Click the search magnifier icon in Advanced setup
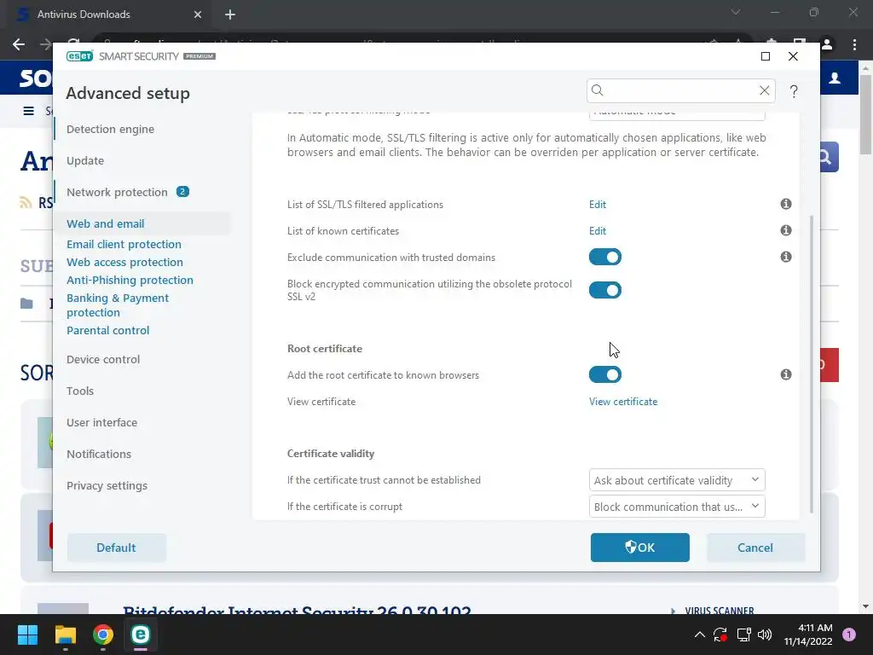The image size is (873, 655). click(x=598, y=90)
